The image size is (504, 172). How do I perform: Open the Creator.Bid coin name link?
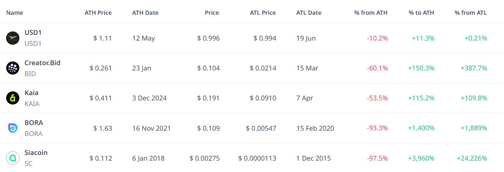point(42,63)
